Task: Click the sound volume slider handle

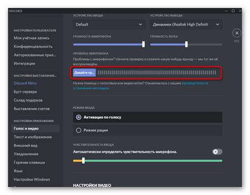Action: click(x=186, y=44)
